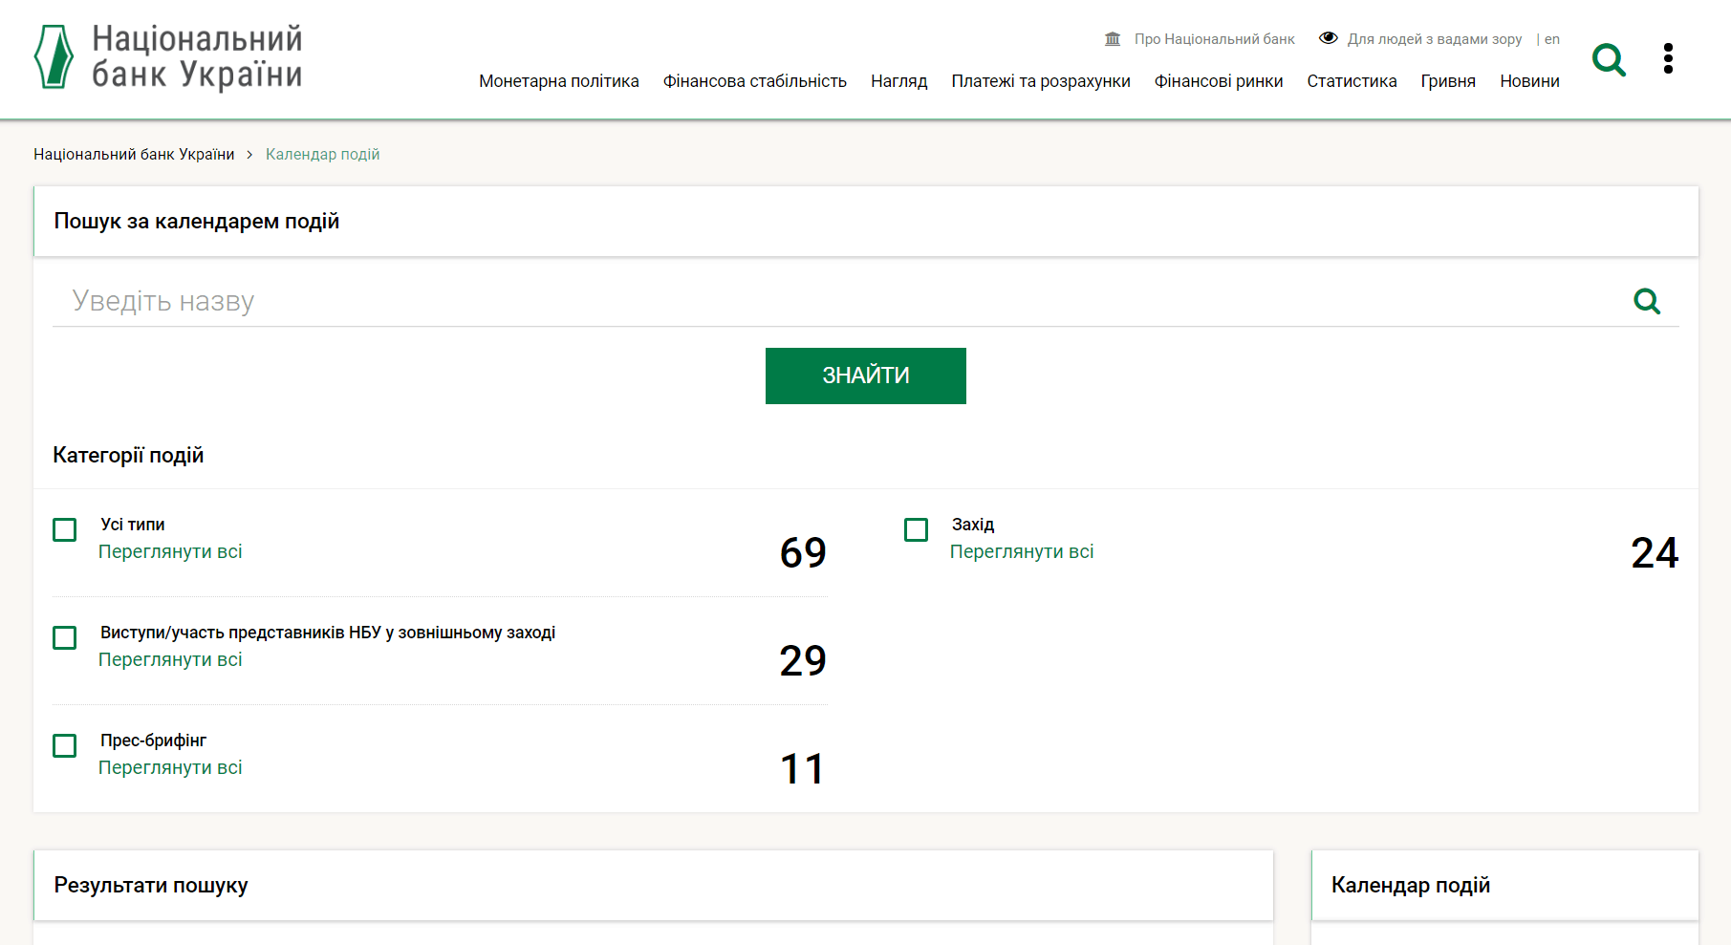
Task: Open 'Фінансові ринки' navigation menu
Action: 1218,81
